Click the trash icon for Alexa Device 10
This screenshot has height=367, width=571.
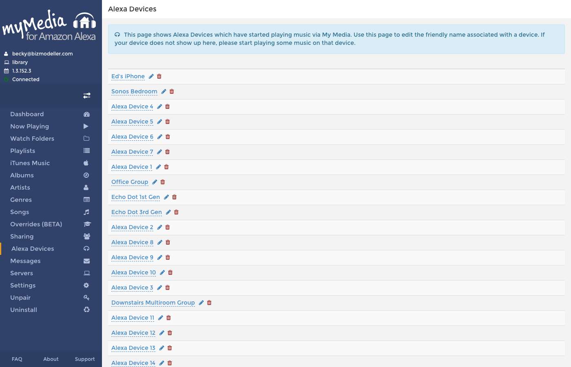click(170, 273)
